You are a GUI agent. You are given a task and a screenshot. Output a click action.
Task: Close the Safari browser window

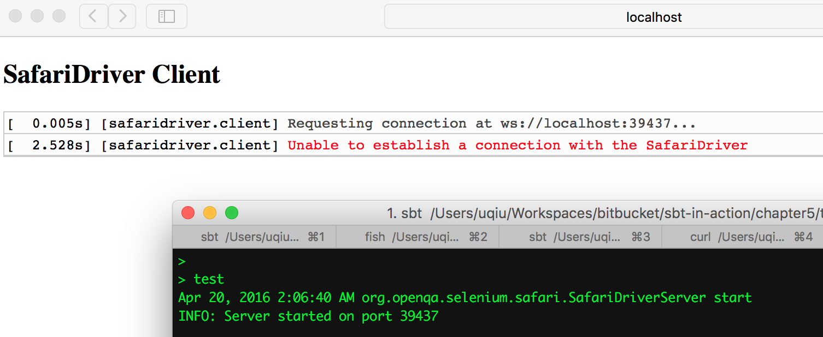pos(15,16)
